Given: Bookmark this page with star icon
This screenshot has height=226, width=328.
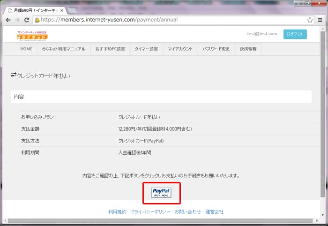Looking at the screenshot, I should point(310,20).
